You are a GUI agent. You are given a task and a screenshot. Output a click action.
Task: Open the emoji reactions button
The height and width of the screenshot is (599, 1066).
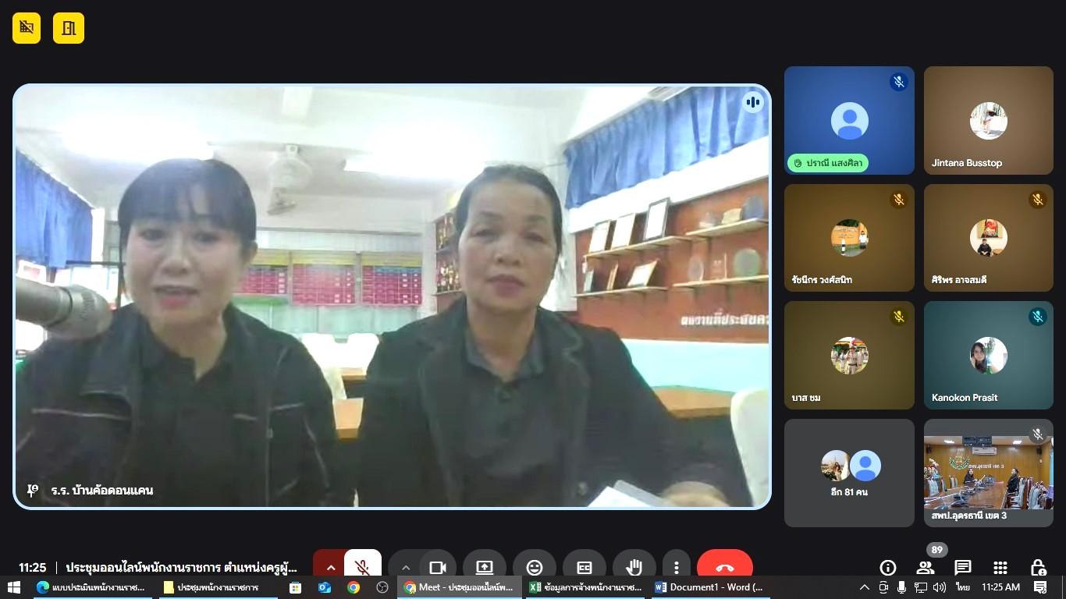(x=534, y=567)
